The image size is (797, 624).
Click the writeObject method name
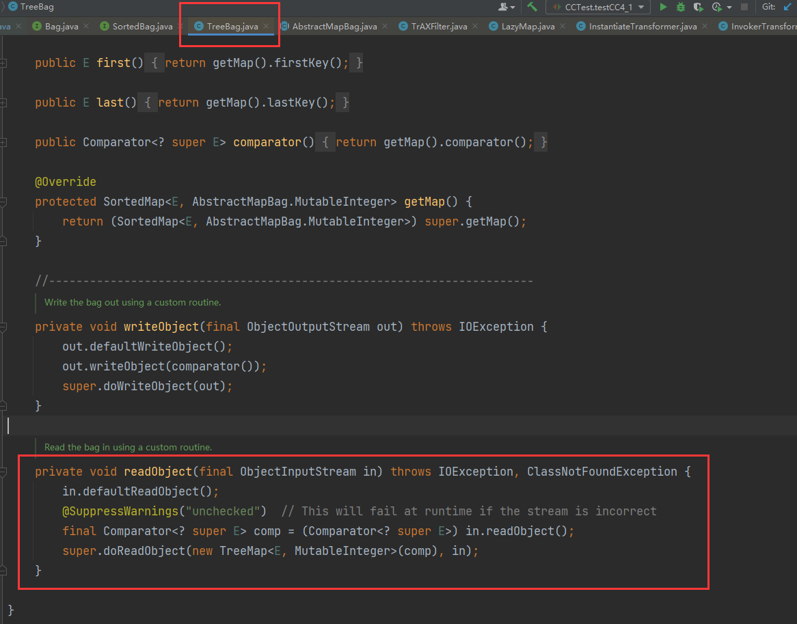click(161, 327)
